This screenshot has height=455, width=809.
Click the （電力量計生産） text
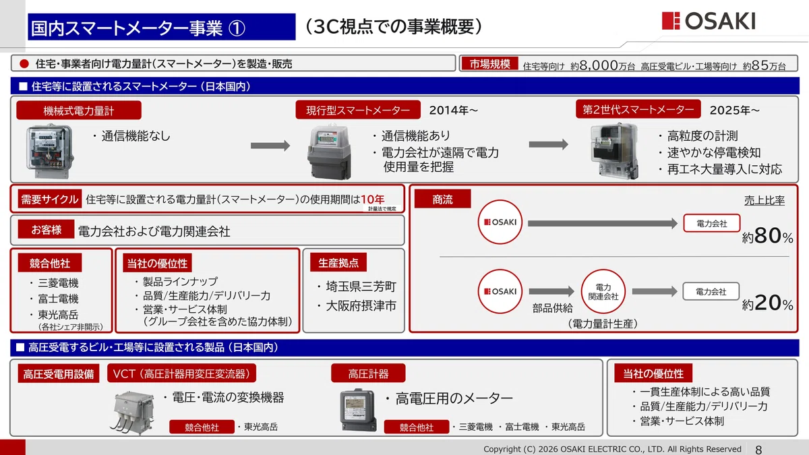pos(603,324)
